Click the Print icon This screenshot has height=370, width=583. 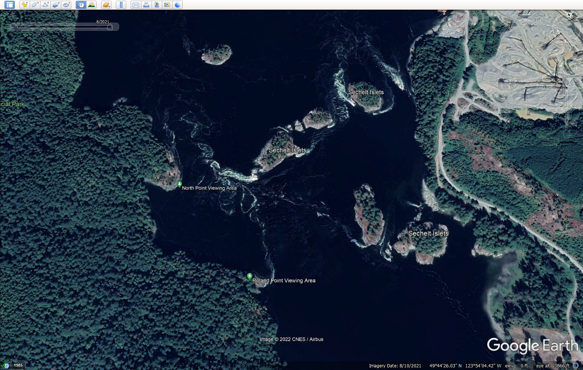146,5
